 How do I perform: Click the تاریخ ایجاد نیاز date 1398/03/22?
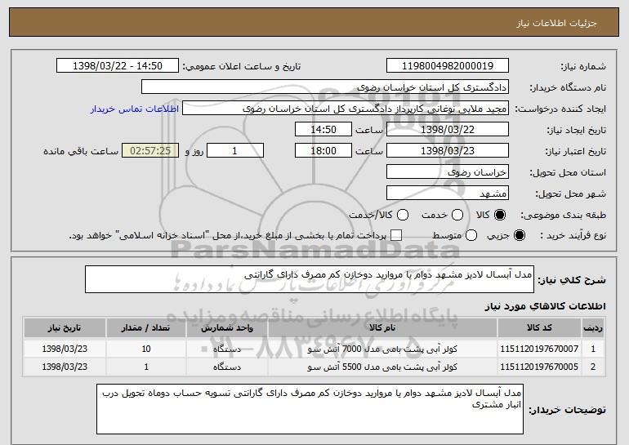click(448, 130)
